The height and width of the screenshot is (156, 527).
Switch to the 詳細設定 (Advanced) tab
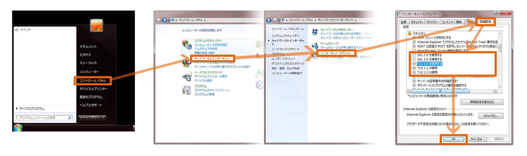coord(485,22)
